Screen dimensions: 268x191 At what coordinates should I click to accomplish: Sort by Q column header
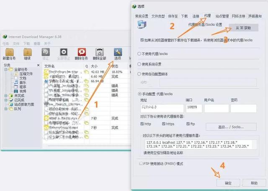point(87,66)
